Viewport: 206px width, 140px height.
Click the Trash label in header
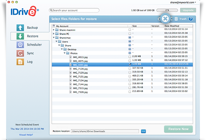183,19
